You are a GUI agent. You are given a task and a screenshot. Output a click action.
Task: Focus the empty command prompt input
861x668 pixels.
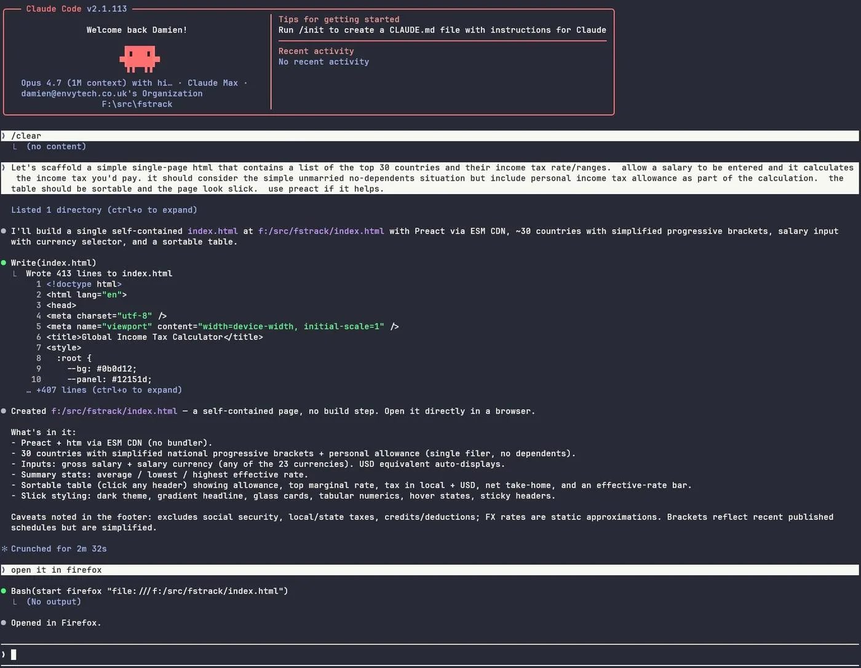[x=430, y=654]
